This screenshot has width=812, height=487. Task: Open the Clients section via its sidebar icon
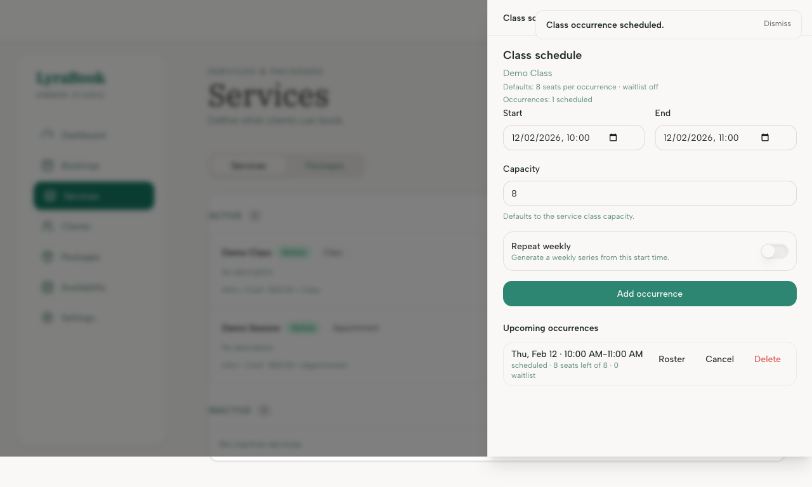48,226
